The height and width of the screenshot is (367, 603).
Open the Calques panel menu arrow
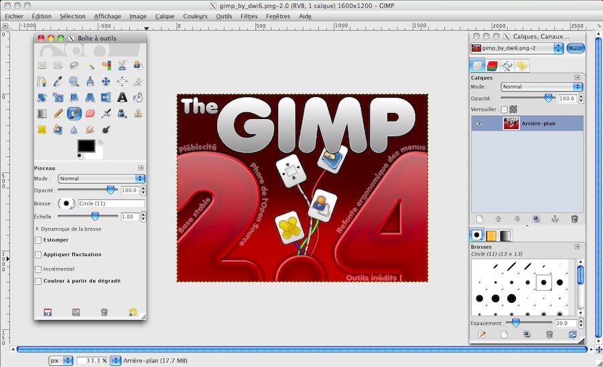click(x=578, y=78)
